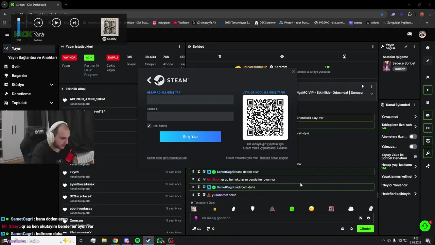The height and width of the screenshot is (245, 435).
Task: Click the hourglass icon under Sohbet
Action: pos(344,56)
